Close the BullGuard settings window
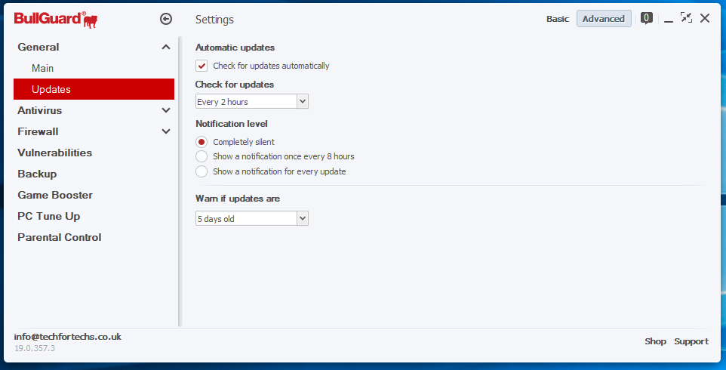The height and width of the screenshot is (370, 726). coord(705,19)
